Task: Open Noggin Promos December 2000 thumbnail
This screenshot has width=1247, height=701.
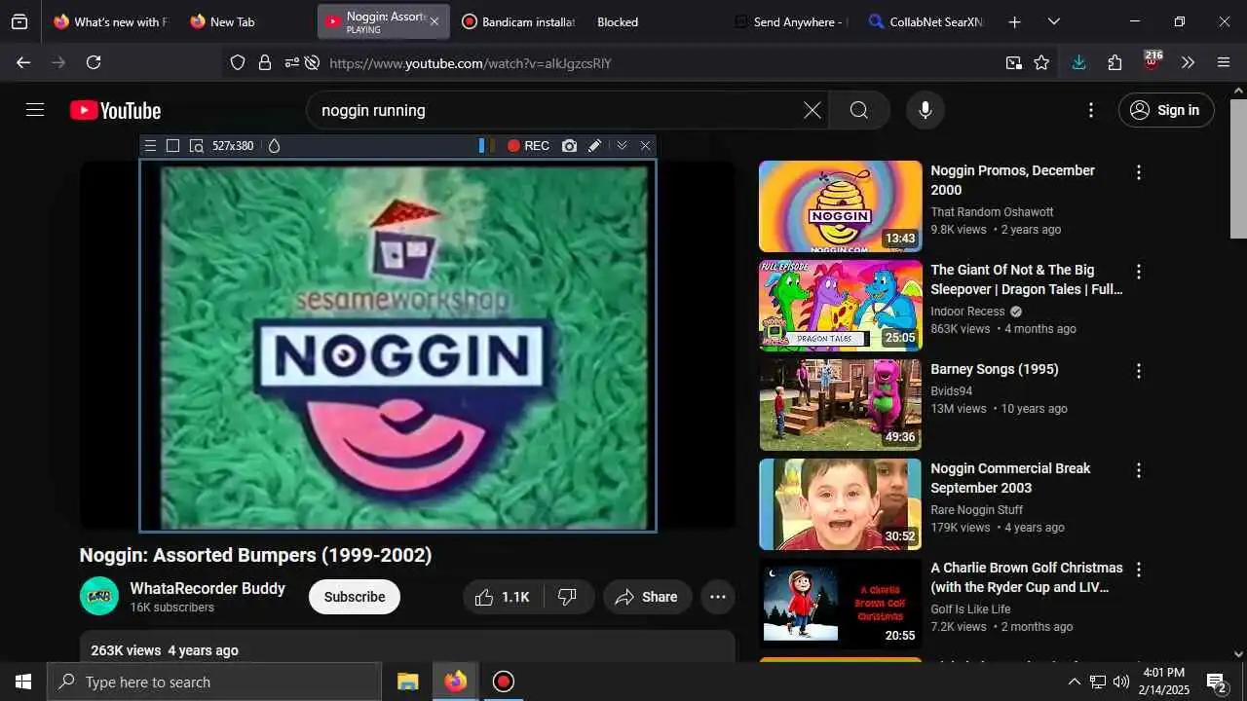Action: pyautogui.click(x=840, y=206)
